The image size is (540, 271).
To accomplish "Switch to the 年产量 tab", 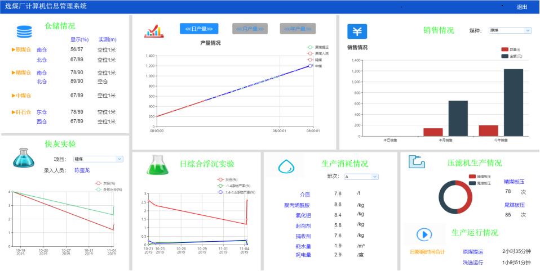I will click(x=298, y=29).
